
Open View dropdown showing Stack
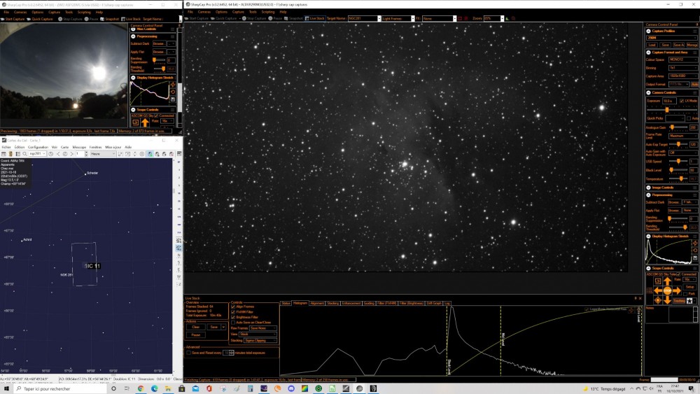[x=258, y=335]
